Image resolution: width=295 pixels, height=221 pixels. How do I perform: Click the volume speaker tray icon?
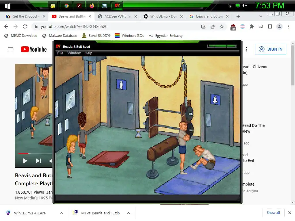tap(245, 6)
